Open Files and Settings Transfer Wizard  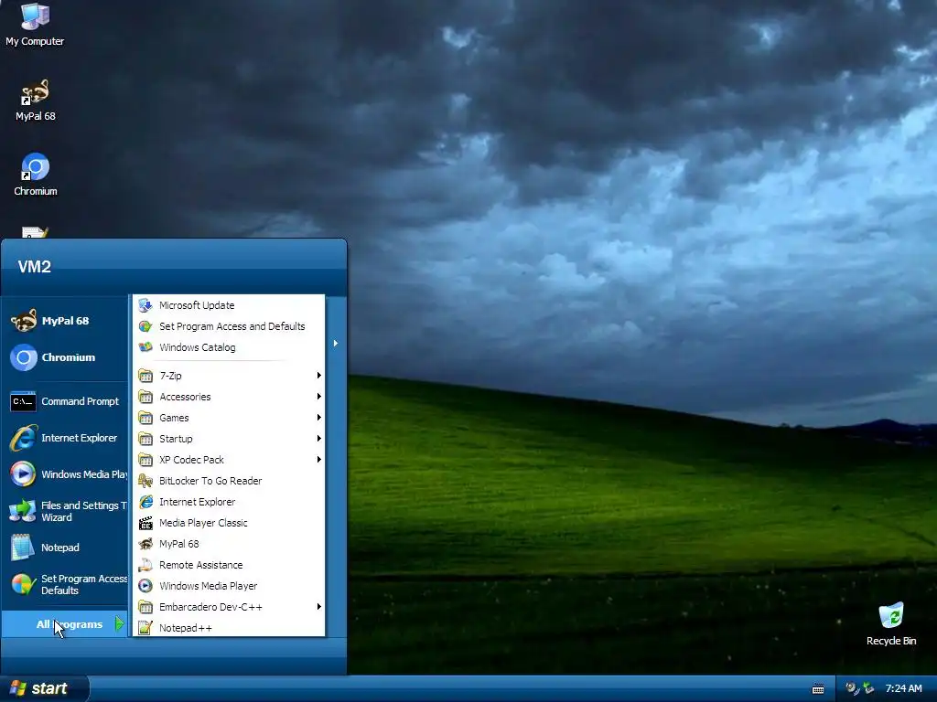tap(65, 512)
